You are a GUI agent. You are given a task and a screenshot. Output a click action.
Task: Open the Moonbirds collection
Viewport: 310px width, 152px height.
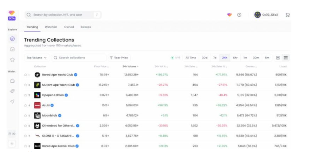point(50,116)
